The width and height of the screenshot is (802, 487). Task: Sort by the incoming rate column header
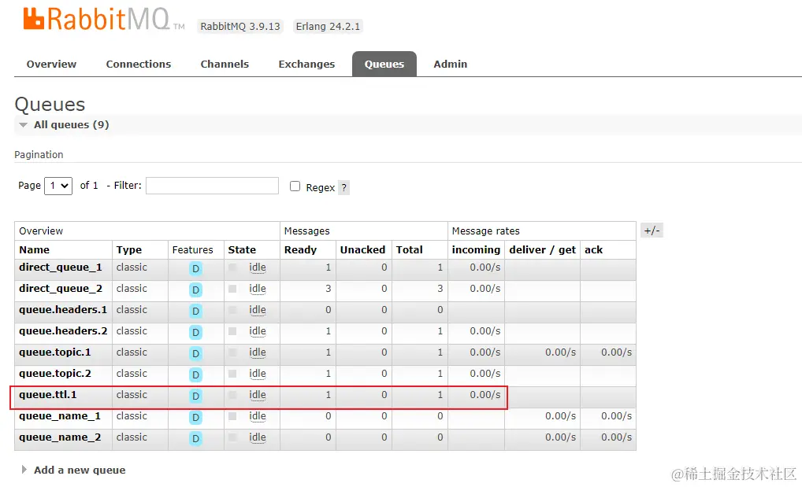click(x=476, y=250)
